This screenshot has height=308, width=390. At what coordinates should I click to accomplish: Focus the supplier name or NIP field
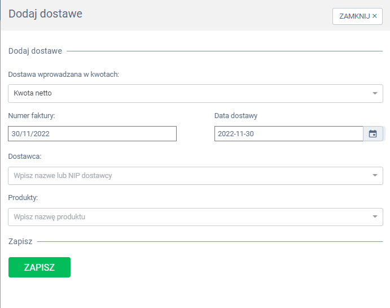pos(186,176)
